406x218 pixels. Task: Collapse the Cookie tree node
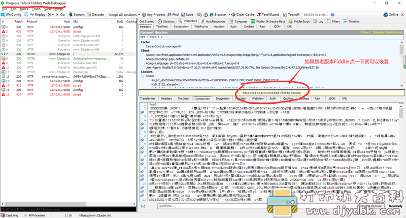tap(143, 76)
